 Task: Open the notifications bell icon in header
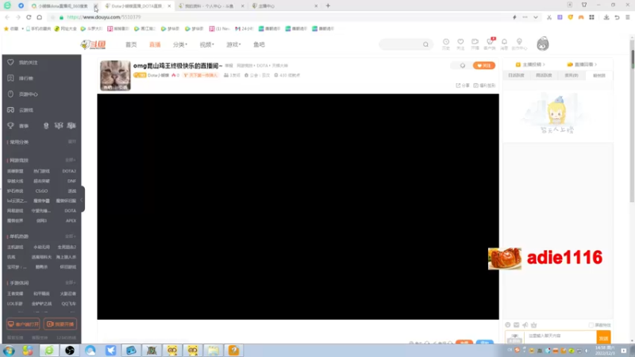click(504, 42)
